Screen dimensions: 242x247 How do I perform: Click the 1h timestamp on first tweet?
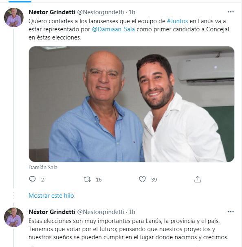pos(132,12)
